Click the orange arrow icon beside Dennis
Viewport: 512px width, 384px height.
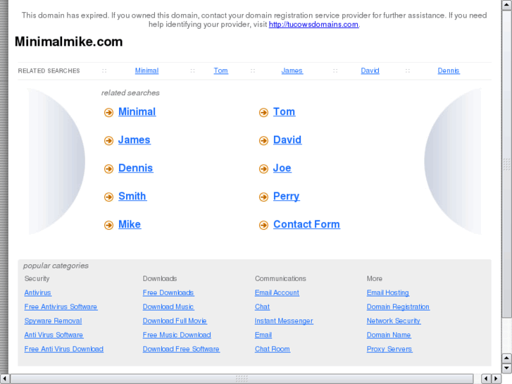point(108,169)
